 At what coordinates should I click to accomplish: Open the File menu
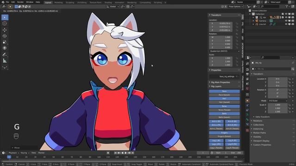(x=7, y=2)
